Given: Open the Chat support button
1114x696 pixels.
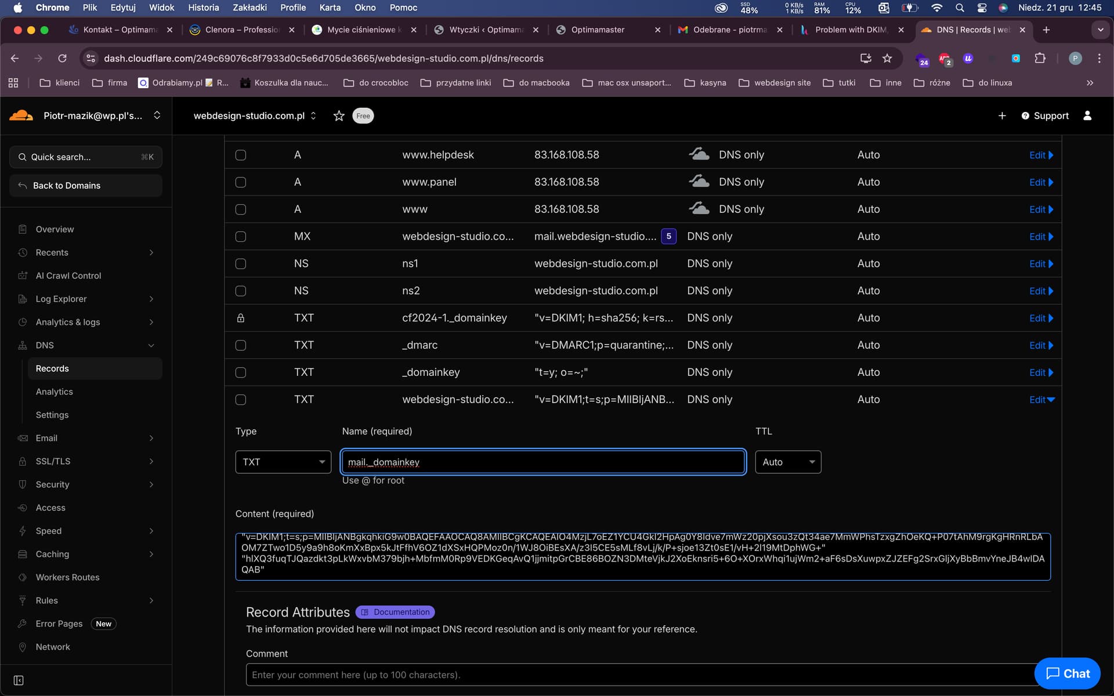Looking at the screenshot, I should (x=1067, y=673).
